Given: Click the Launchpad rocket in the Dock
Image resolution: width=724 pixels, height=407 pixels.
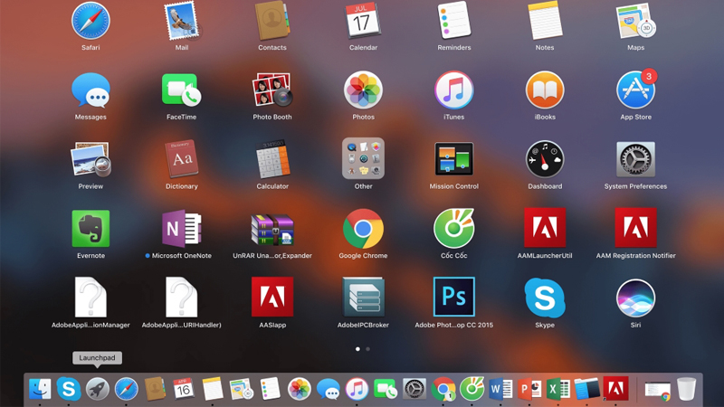Looking at the screenshot, I should [x=98, y=389].
